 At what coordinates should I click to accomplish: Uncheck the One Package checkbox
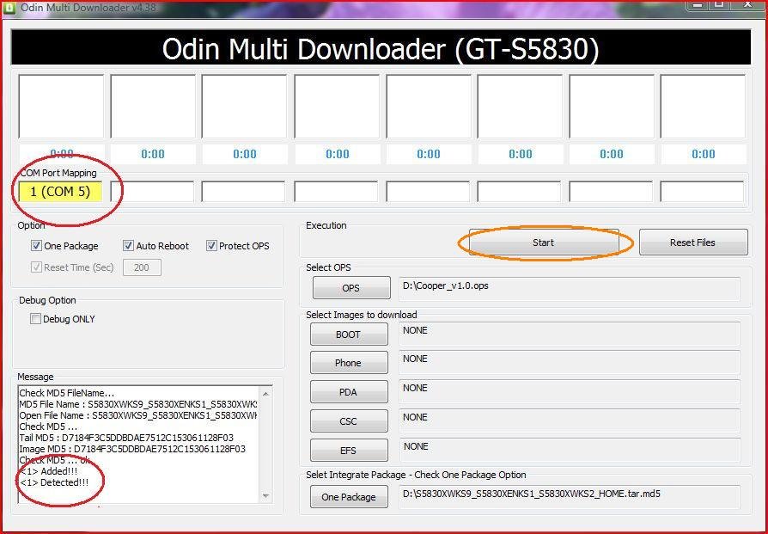click(36, 246)
